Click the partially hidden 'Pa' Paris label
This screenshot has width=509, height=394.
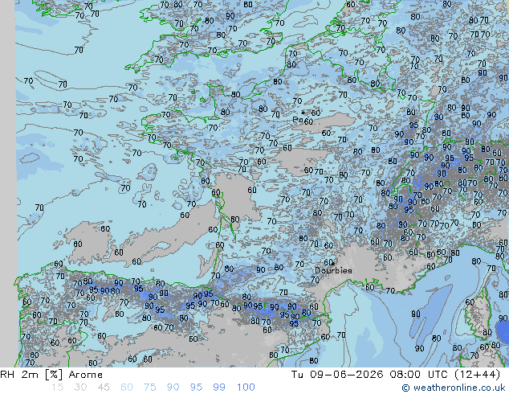[x=298, y=120]
